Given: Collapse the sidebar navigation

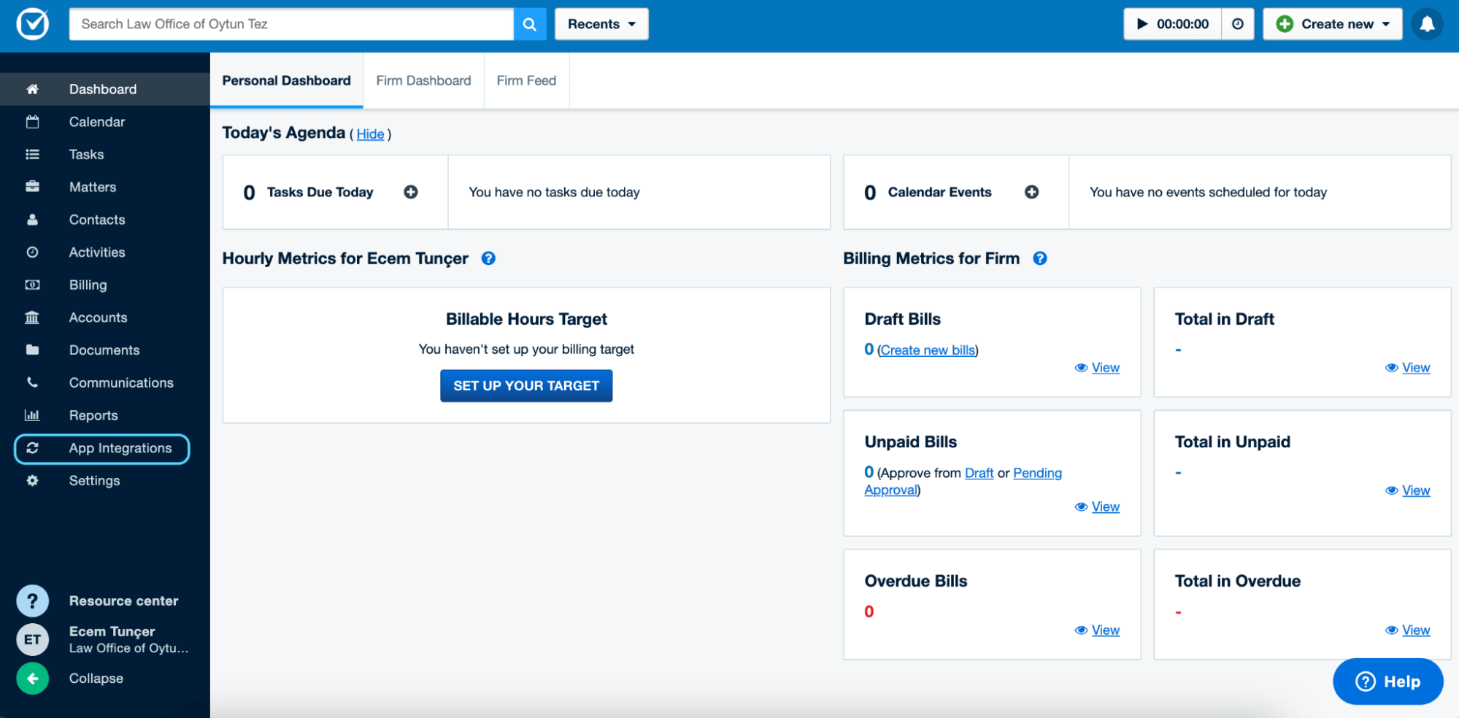Looking at the screenshot, I should tap(96, 679).
